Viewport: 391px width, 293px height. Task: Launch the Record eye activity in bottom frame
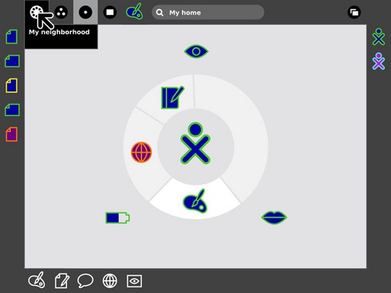pyautogui.click(x=134, y=281)
